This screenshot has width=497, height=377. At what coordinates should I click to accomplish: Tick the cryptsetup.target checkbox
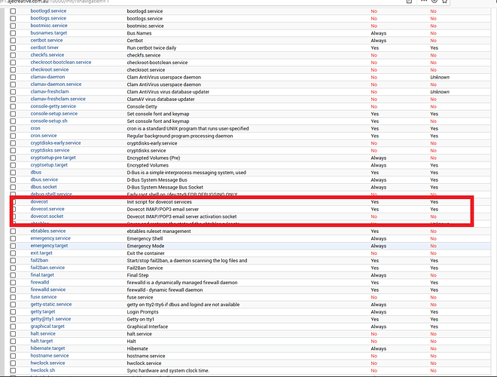(x=13, y=165)
